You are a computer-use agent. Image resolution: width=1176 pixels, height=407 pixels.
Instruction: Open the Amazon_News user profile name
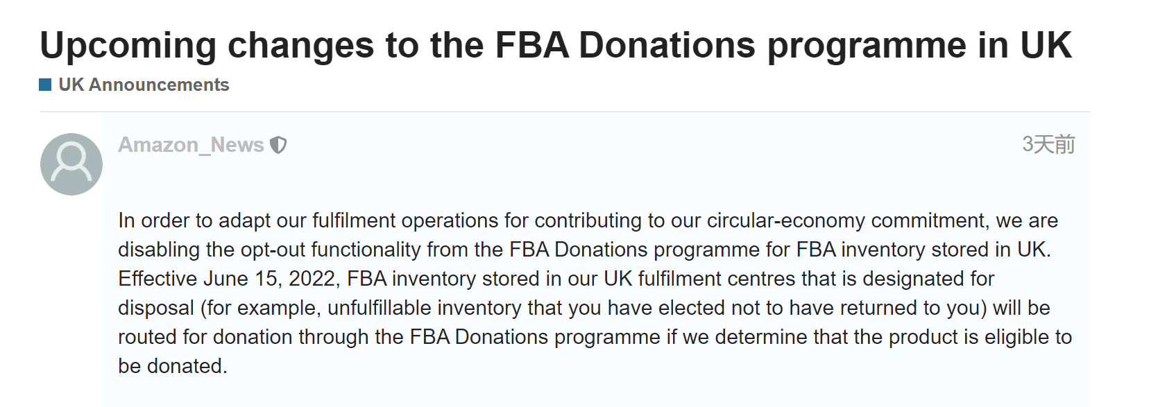[x=191, y=145]
